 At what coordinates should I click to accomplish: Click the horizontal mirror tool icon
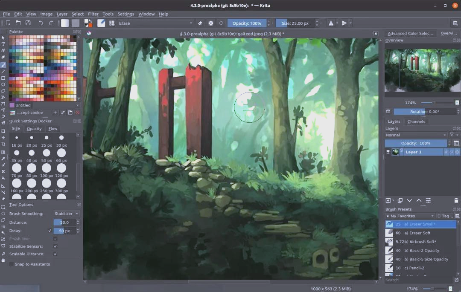(331, 23)
